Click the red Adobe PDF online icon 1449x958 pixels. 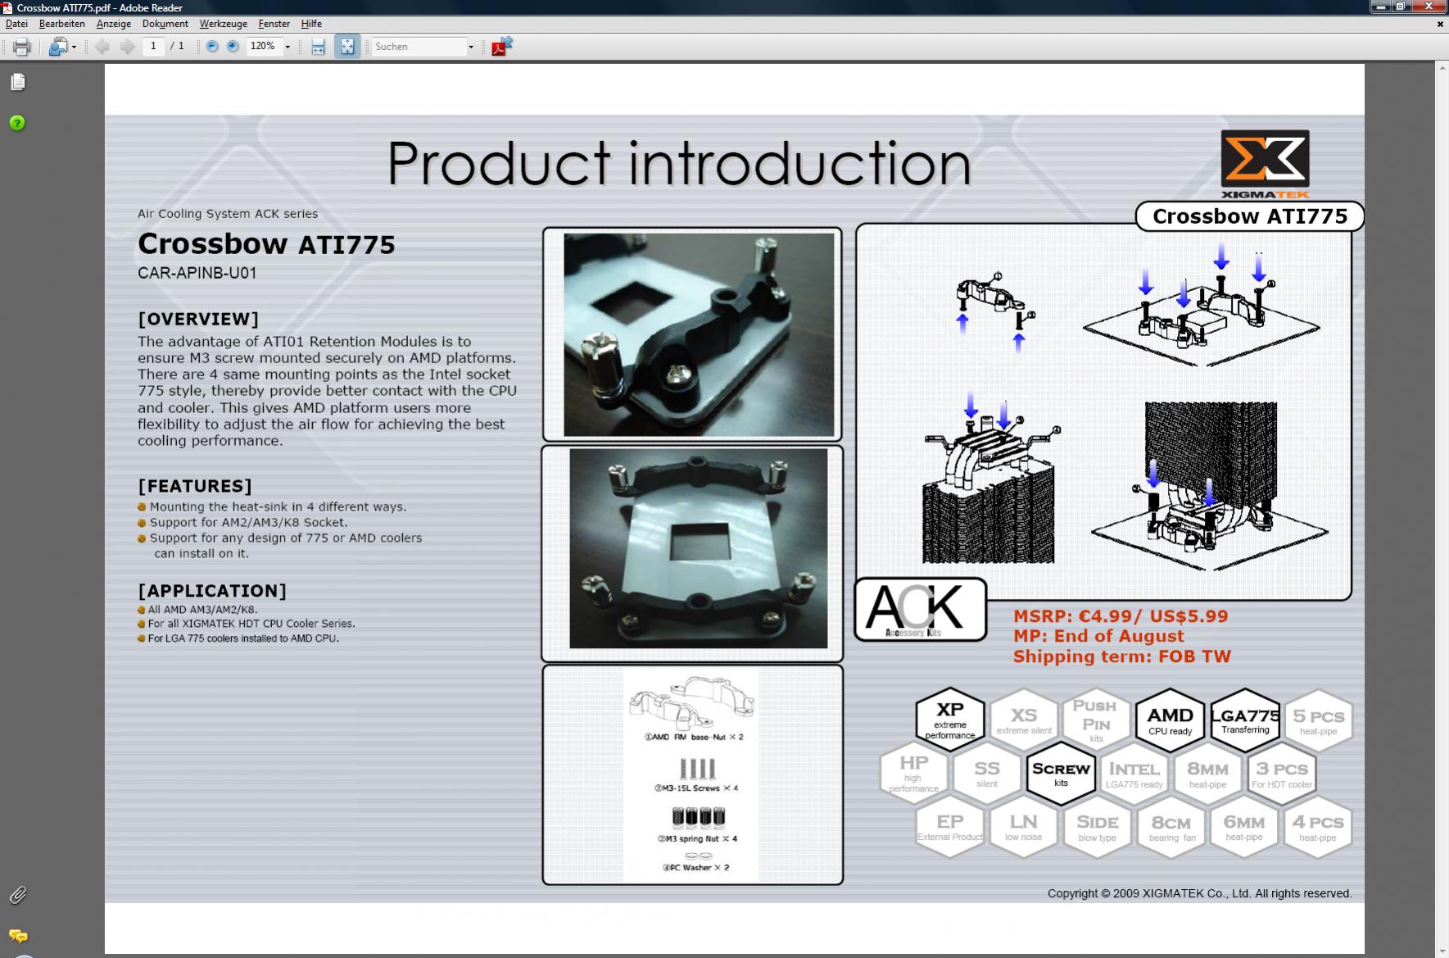[501, 47]
